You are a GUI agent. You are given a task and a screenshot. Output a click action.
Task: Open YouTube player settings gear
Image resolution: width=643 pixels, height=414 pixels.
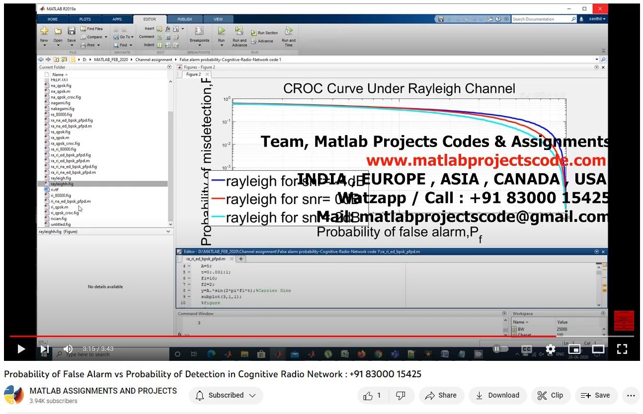pyautogui.click(x=550, y=349)
